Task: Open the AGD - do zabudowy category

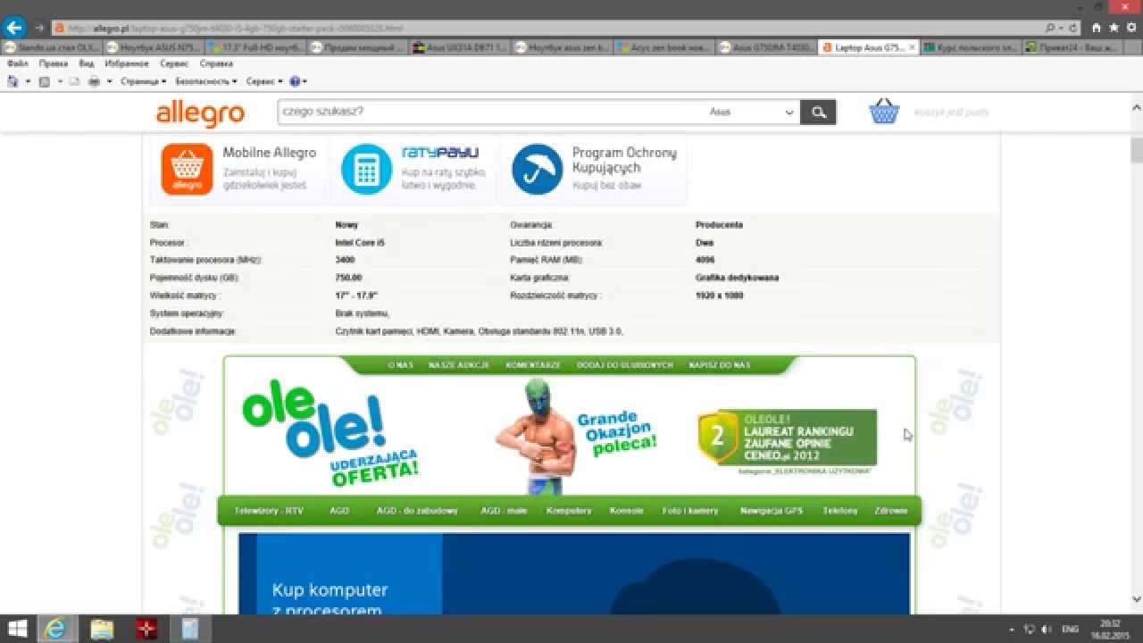Action: 417,511
